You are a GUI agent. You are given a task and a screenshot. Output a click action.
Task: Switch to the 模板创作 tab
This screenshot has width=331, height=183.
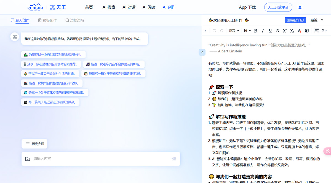[47, 20]
